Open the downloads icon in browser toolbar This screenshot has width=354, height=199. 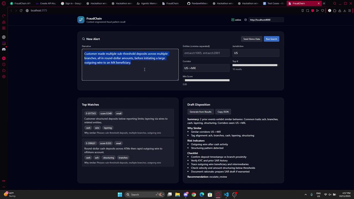coord(345,11)
